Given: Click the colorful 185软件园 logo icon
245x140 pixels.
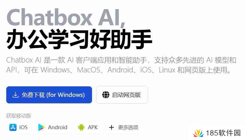Looking at the screenshot, I should [x=198, y=133].
